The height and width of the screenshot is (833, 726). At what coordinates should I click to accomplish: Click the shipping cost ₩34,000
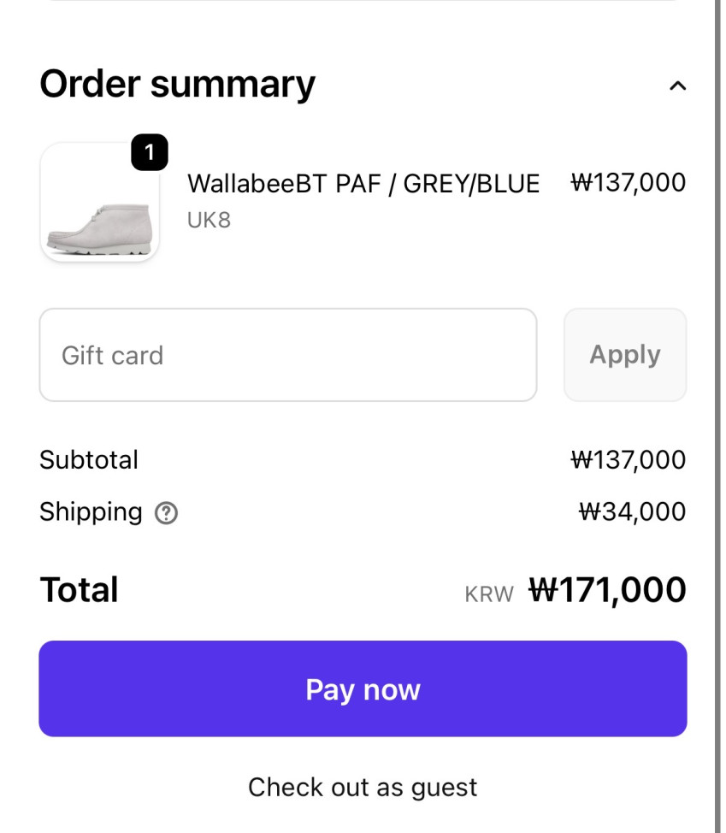point(632,512)
